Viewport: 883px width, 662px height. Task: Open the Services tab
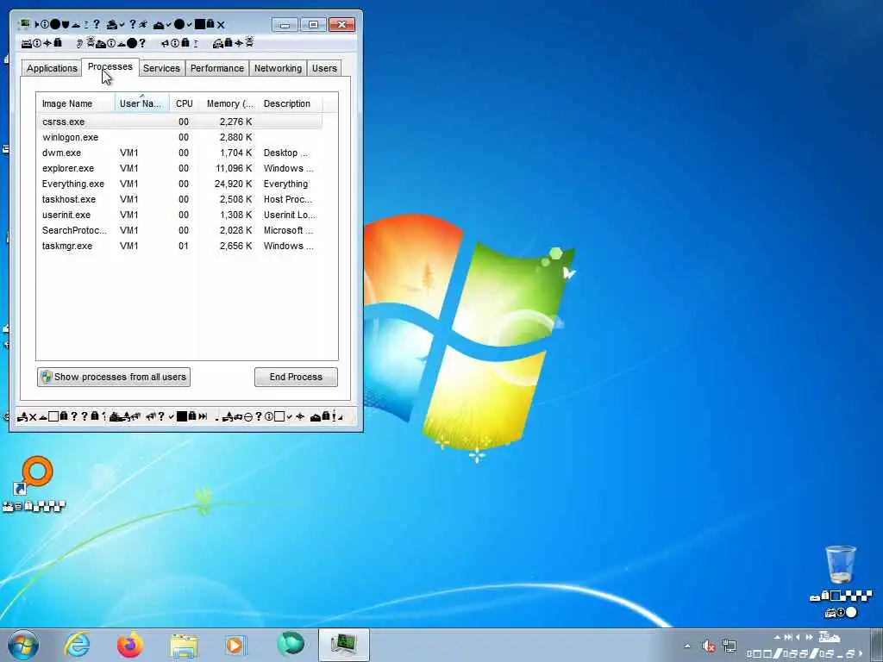(x=161, y=68)
